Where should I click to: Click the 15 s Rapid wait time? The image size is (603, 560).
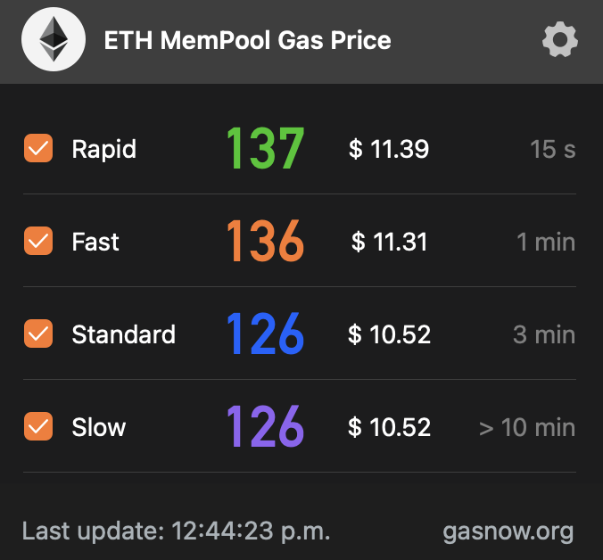(x=552, y=149)
